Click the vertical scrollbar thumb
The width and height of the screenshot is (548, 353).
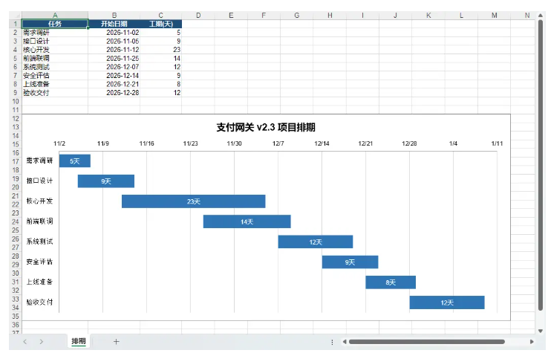coord(541,165)
